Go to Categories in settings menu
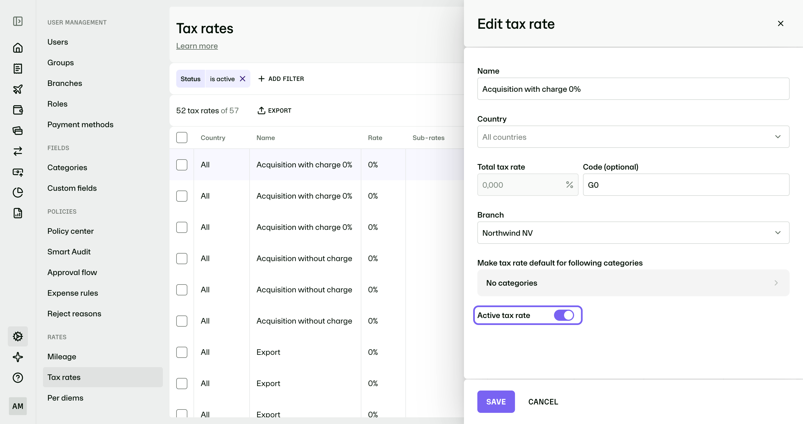Viewport: 803px width, 424px height. click(67, 167)
